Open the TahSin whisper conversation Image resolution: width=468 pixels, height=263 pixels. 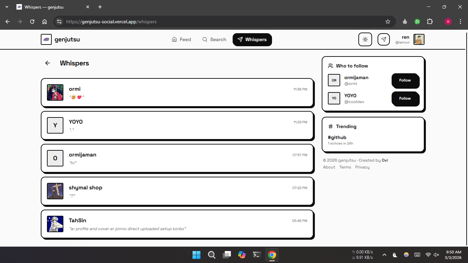pos(177,224)
